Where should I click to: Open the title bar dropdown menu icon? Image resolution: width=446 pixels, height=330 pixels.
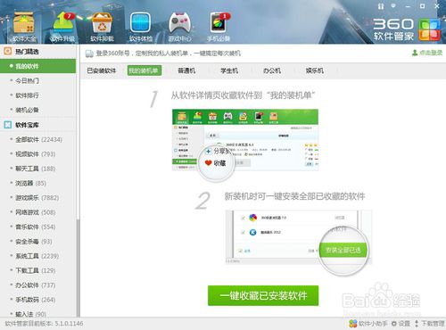pyautogui.click(x=393, y=5)
